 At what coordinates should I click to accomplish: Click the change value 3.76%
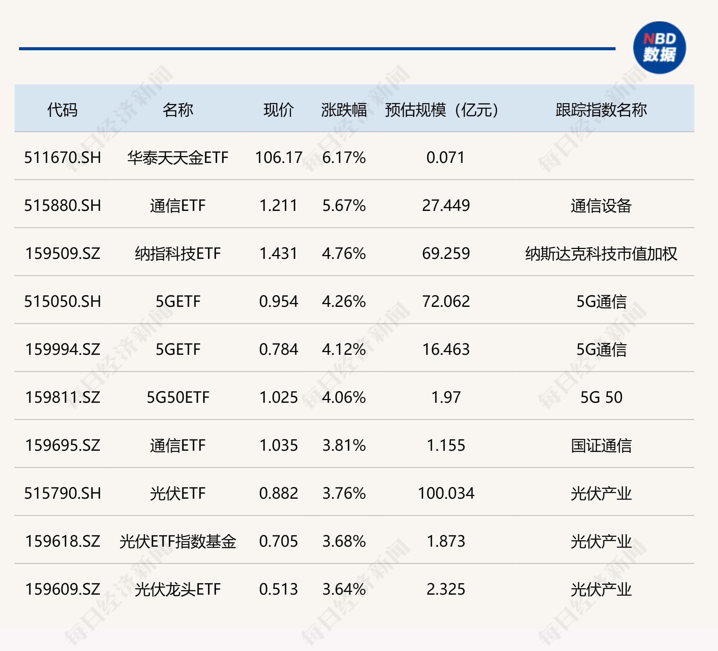(344, 493)
